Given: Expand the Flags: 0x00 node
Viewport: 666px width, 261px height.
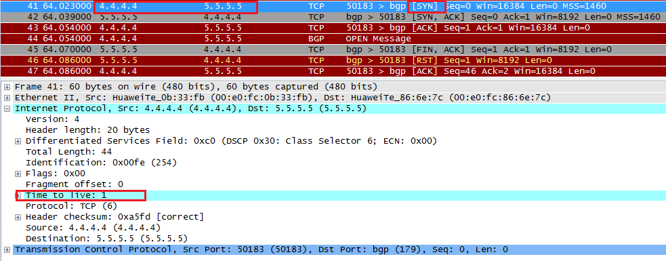Looking at the screenshot, I should [x=18, y=174].
